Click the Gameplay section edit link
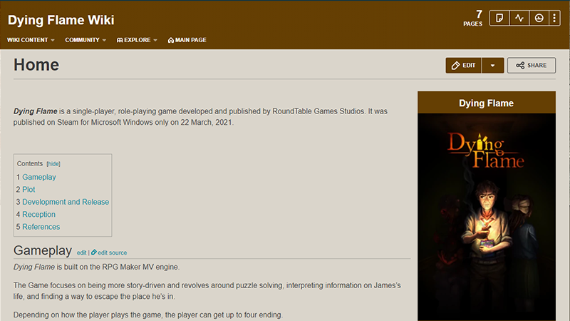Screen dimensions: 570x321 tap(81, 253)
